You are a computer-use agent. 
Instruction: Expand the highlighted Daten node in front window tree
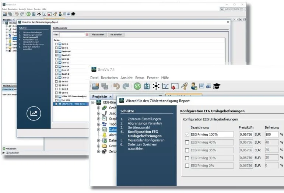[98, 130]
